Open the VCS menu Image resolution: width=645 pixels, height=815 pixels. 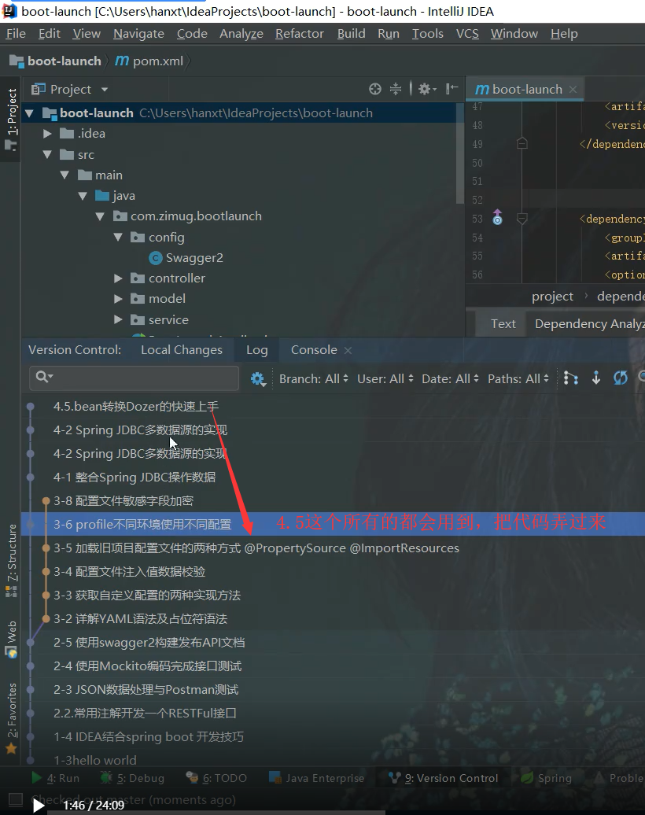tap(467, 34)
